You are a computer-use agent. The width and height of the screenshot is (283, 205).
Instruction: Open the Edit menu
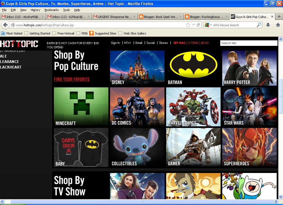click(13, 10)
